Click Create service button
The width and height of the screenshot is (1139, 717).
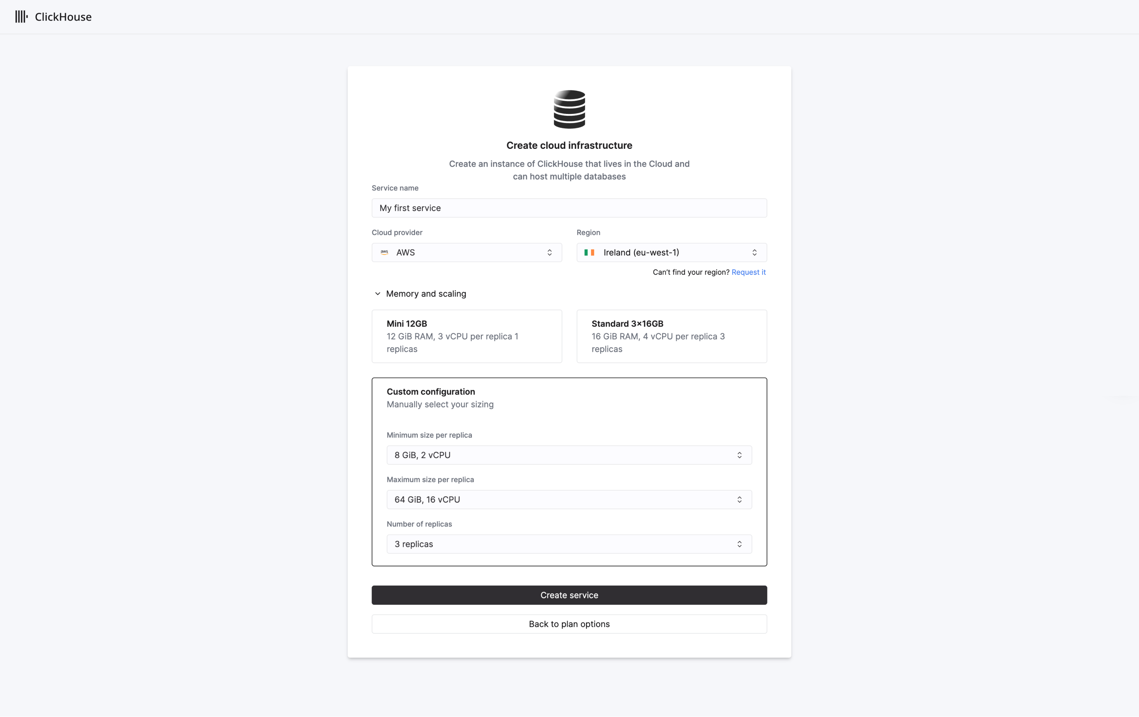coord(569,595)
